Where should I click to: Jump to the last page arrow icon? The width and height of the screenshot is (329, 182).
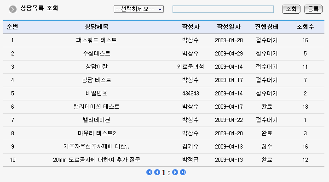183,172
